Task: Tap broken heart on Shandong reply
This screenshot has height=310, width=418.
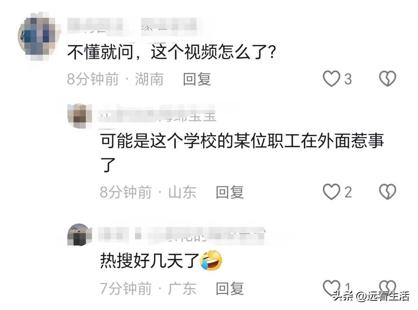Action: click(x=388, y=192)
